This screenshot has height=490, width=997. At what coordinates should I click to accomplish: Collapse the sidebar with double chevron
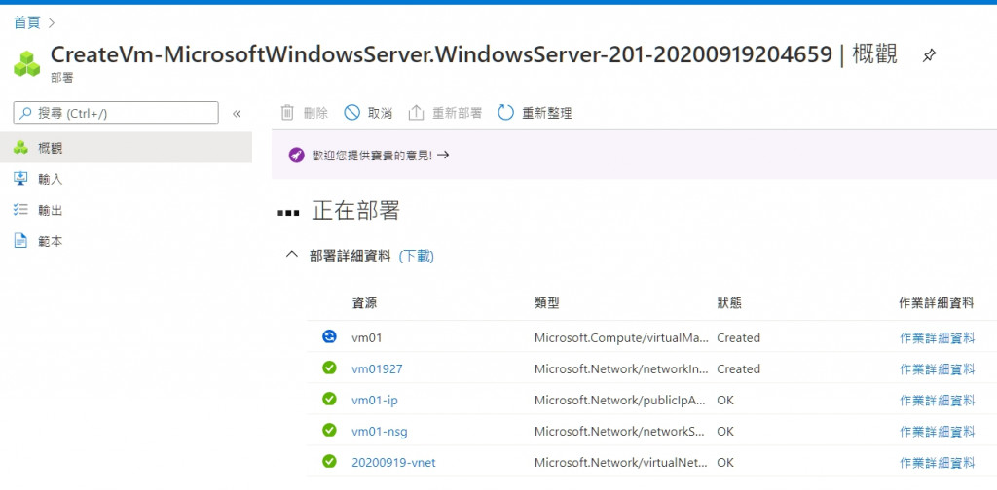coord(237,114)
